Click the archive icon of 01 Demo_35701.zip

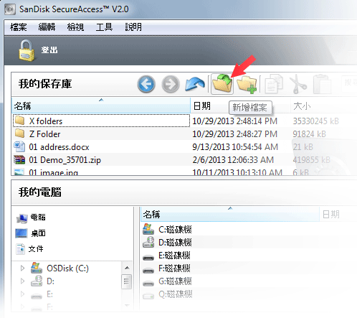coord(19,159)
